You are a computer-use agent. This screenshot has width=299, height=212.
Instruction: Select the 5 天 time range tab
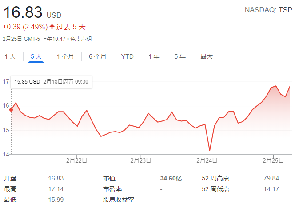point(36,56)
